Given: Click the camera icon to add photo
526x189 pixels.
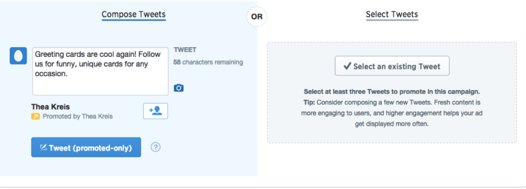Looking at the screenshot, I should (178, 88).
